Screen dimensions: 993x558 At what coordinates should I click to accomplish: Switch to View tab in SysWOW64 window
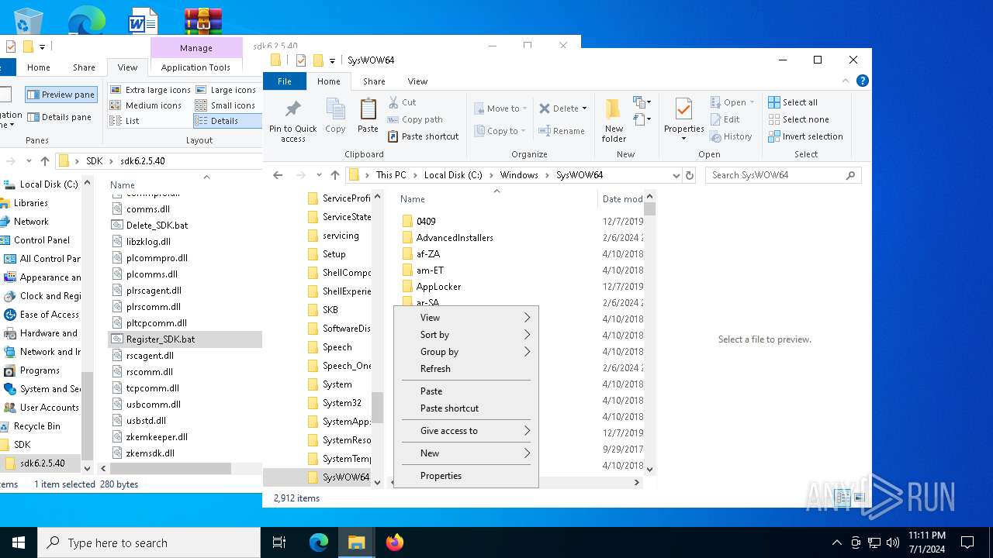coord(417,81)
